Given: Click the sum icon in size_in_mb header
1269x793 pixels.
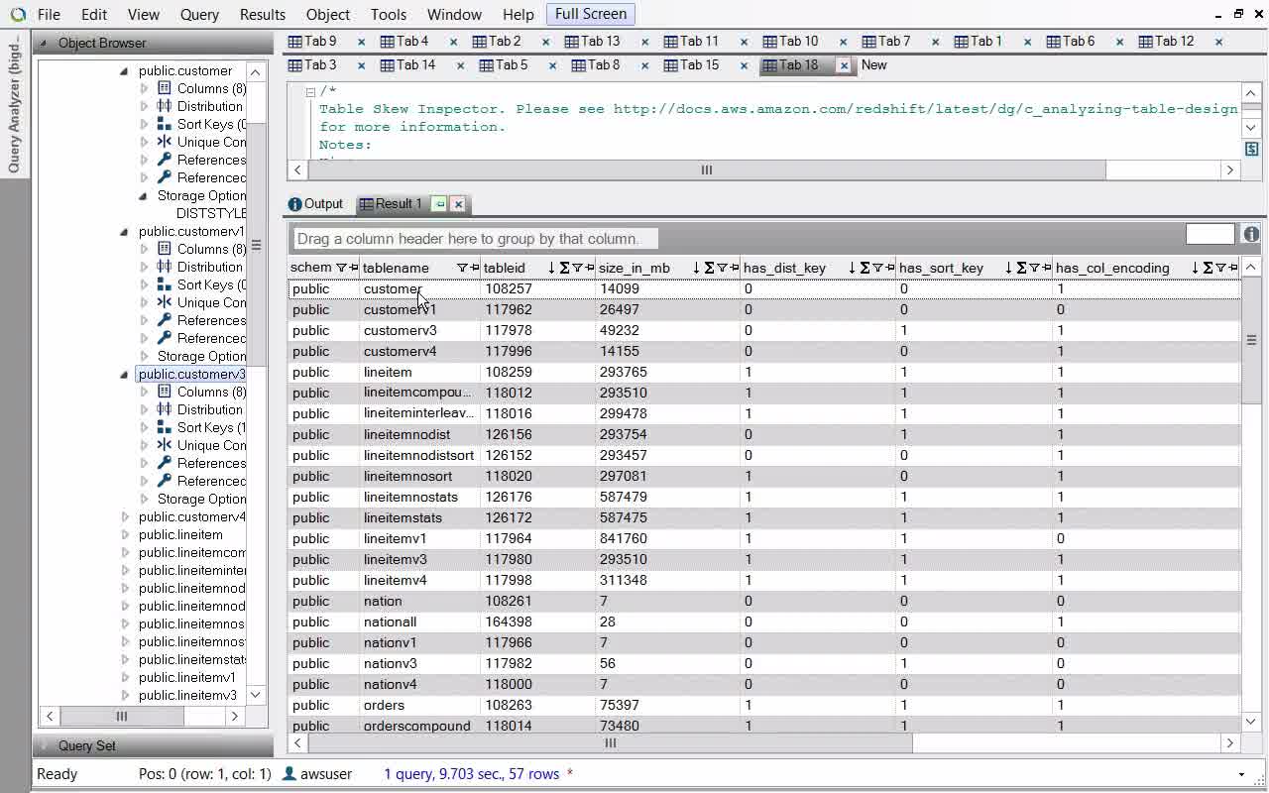Looking at the screenshot, I should pos(709,268).
